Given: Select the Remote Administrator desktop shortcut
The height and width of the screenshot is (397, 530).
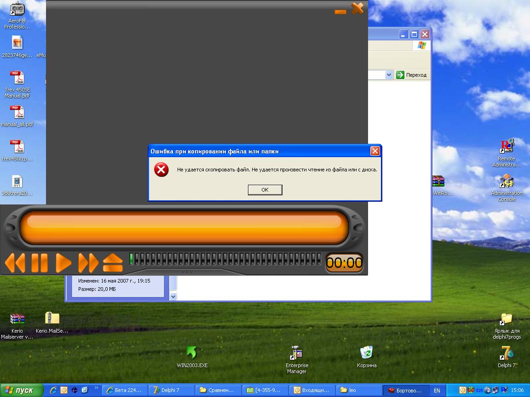Looking at the screenshot, I should click(507, 153).
